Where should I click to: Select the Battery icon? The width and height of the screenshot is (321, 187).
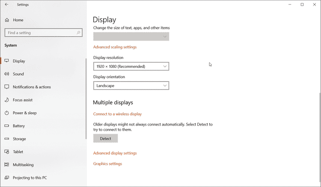[x=7, y=126]
